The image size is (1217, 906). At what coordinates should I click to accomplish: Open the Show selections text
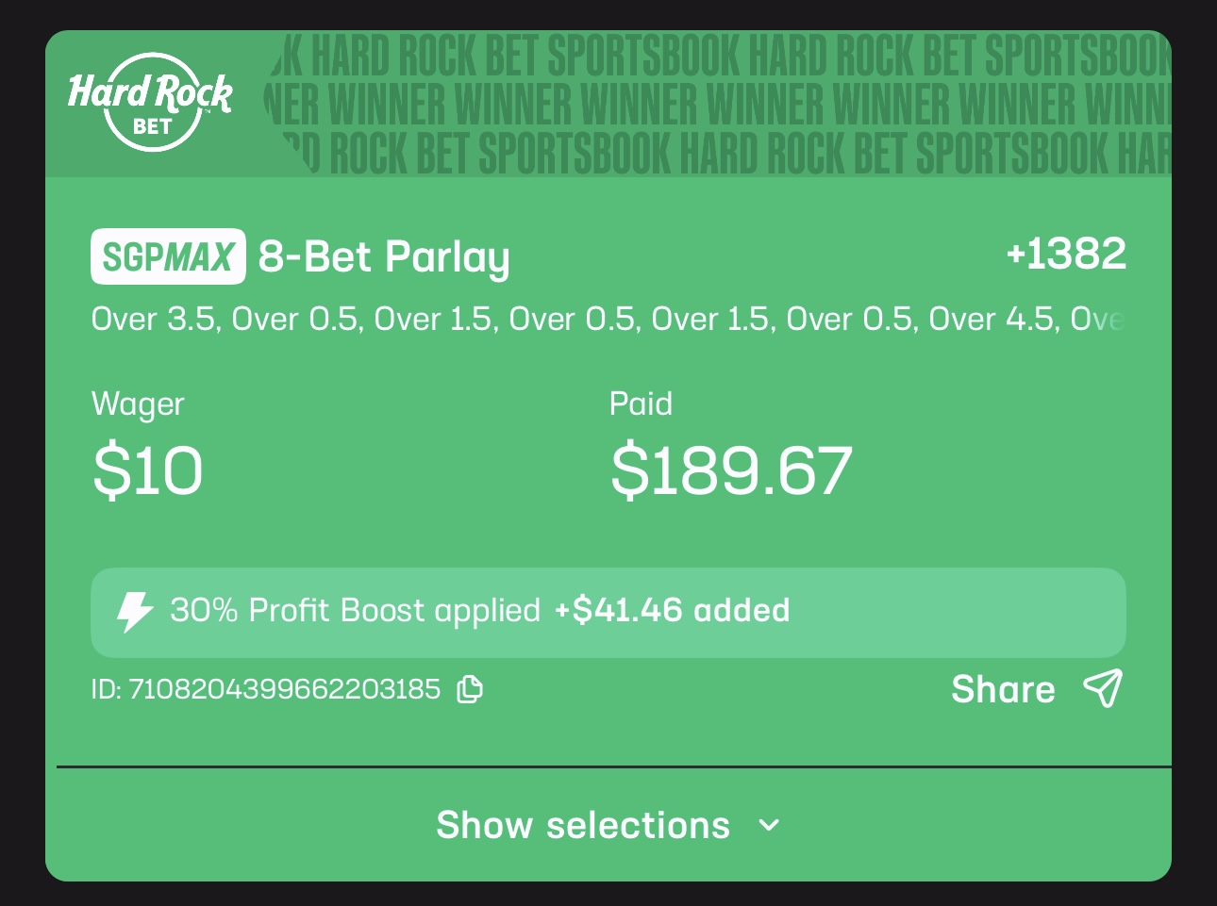coord(582,826)
